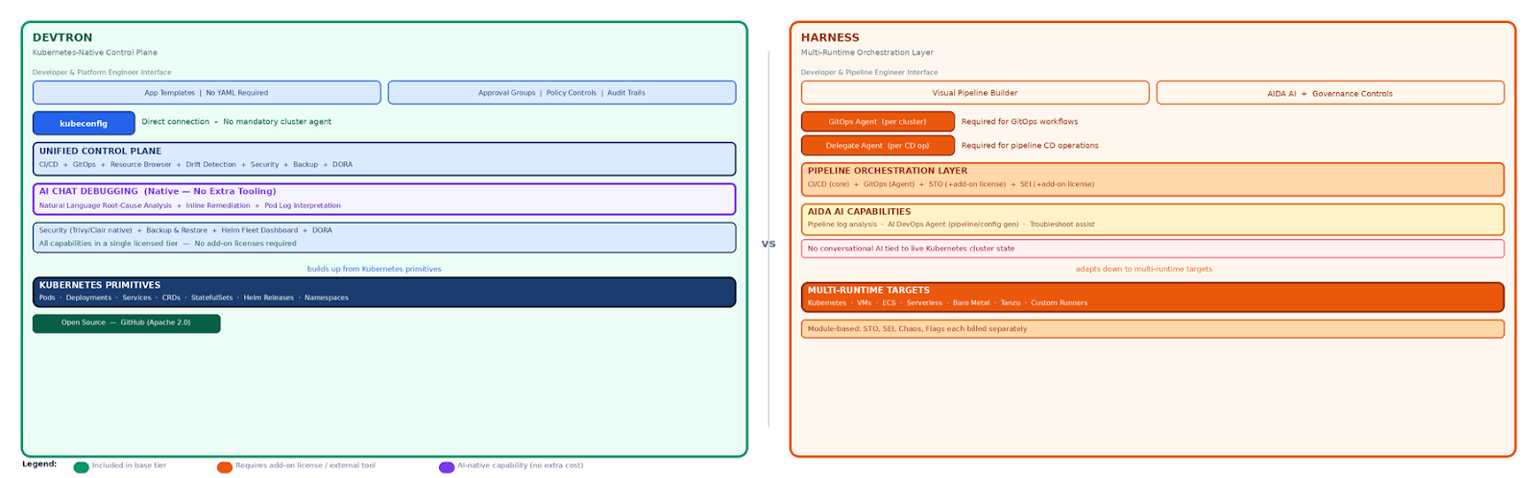Click 'Developer & Platform Engineer Interface' label

coord(102,72)
